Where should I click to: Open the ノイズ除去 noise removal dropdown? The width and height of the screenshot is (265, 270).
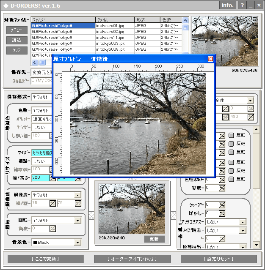point(243,231)
